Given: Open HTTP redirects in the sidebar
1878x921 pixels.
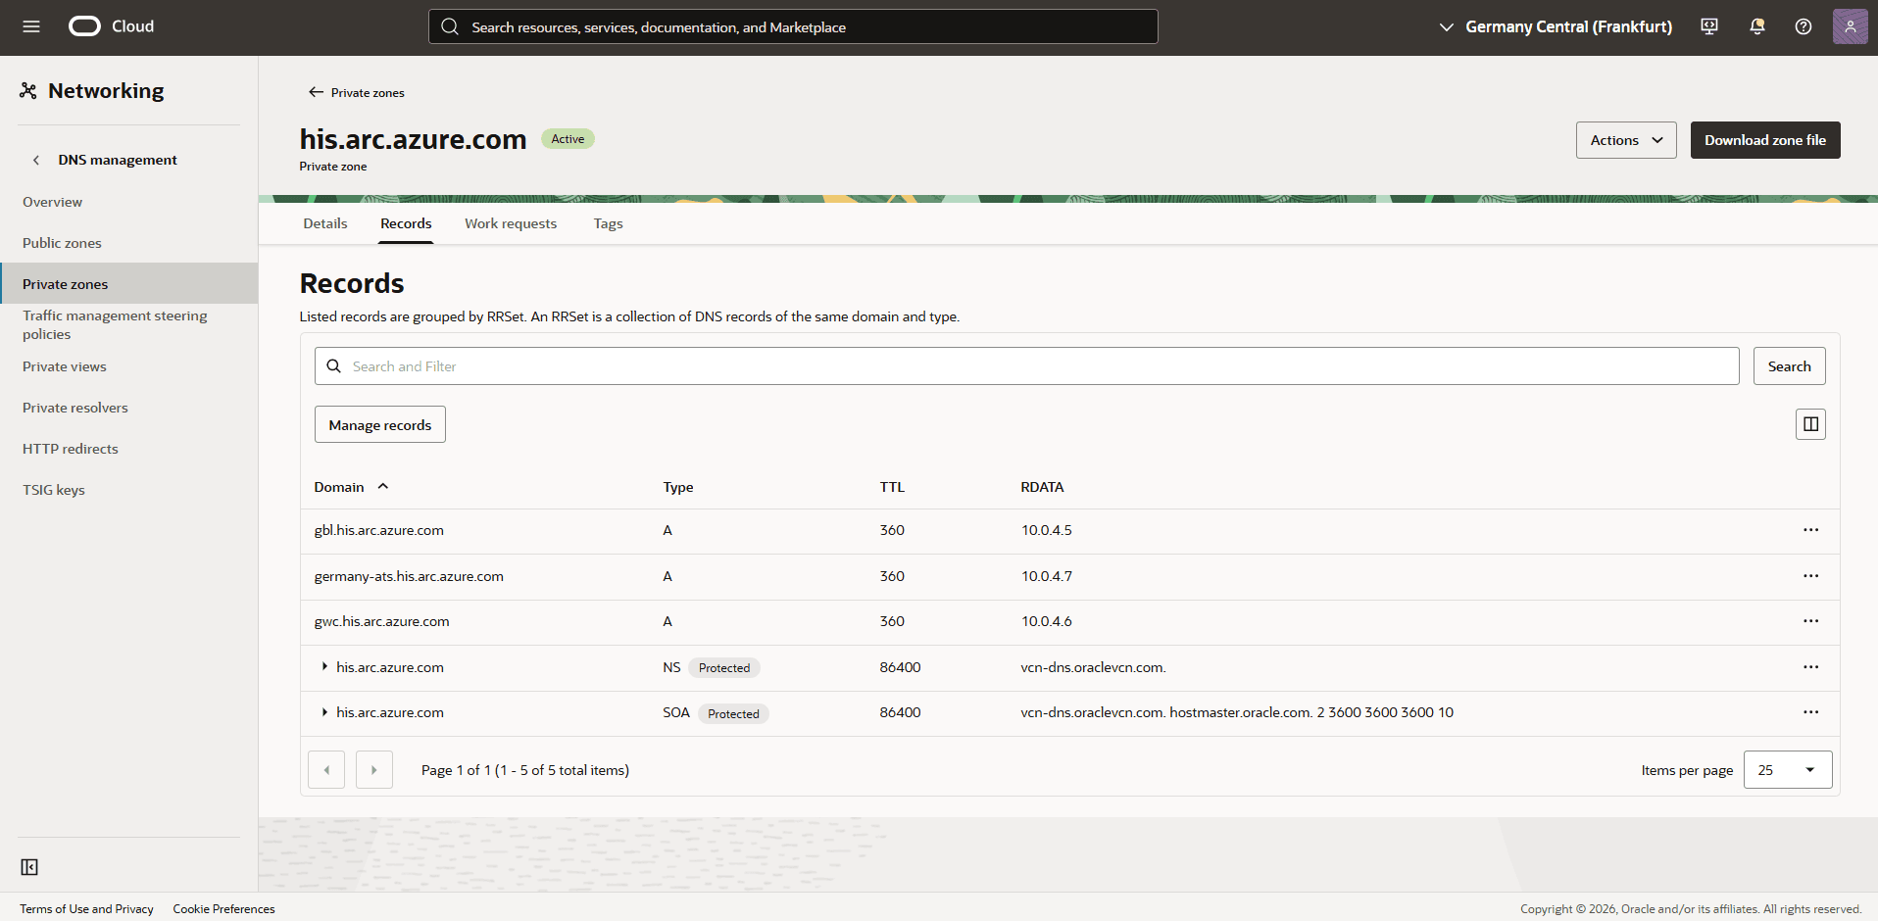Looking at the screenshot, I should pos(71,449).
